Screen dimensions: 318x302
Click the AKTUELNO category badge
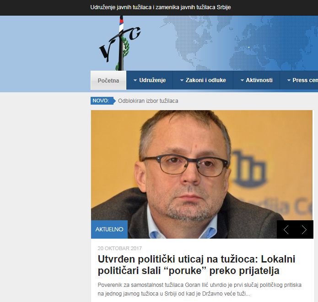click(x=109, y=229)
